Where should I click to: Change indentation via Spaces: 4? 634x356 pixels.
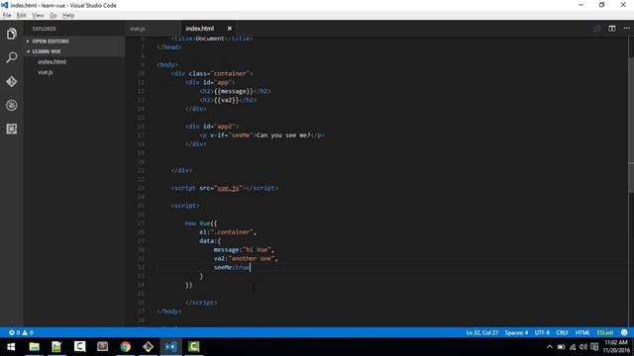(x=516, y=332)
